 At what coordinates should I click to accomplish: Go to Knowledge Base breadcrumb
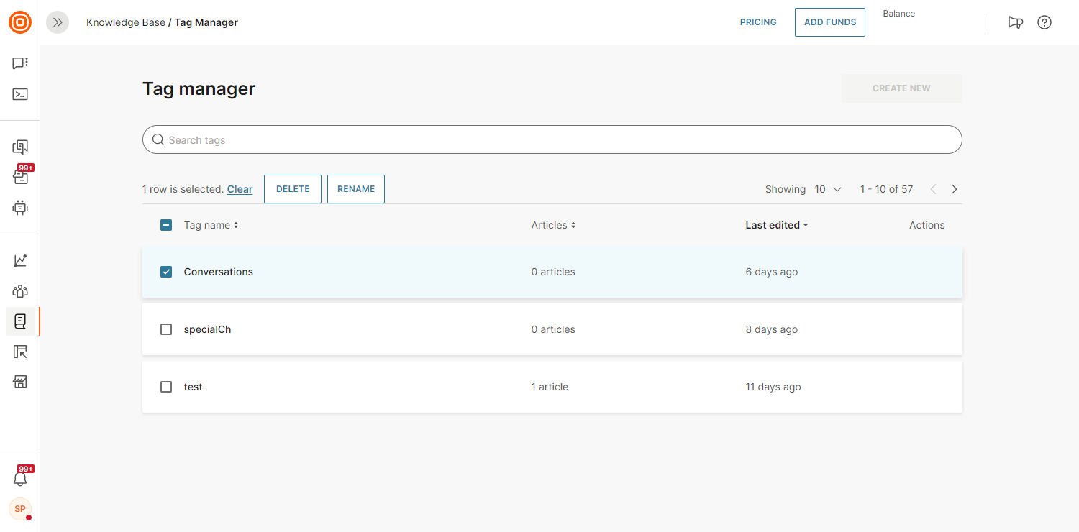click(126, 22)
